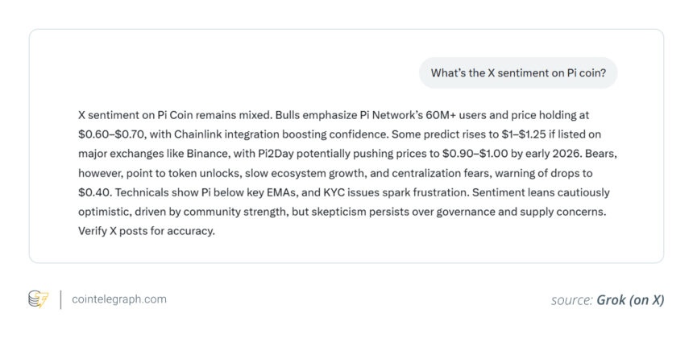693x338 pixels.
Task: Select the "What's the X sentiment" question bubble
Action: click(524, 73)
